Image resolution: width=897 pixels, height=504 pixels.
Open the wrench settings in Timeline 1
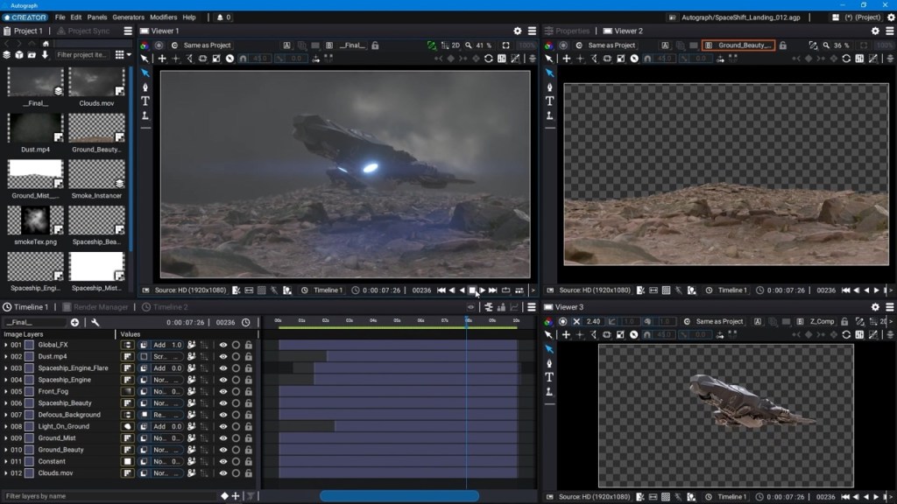[95, 322]
